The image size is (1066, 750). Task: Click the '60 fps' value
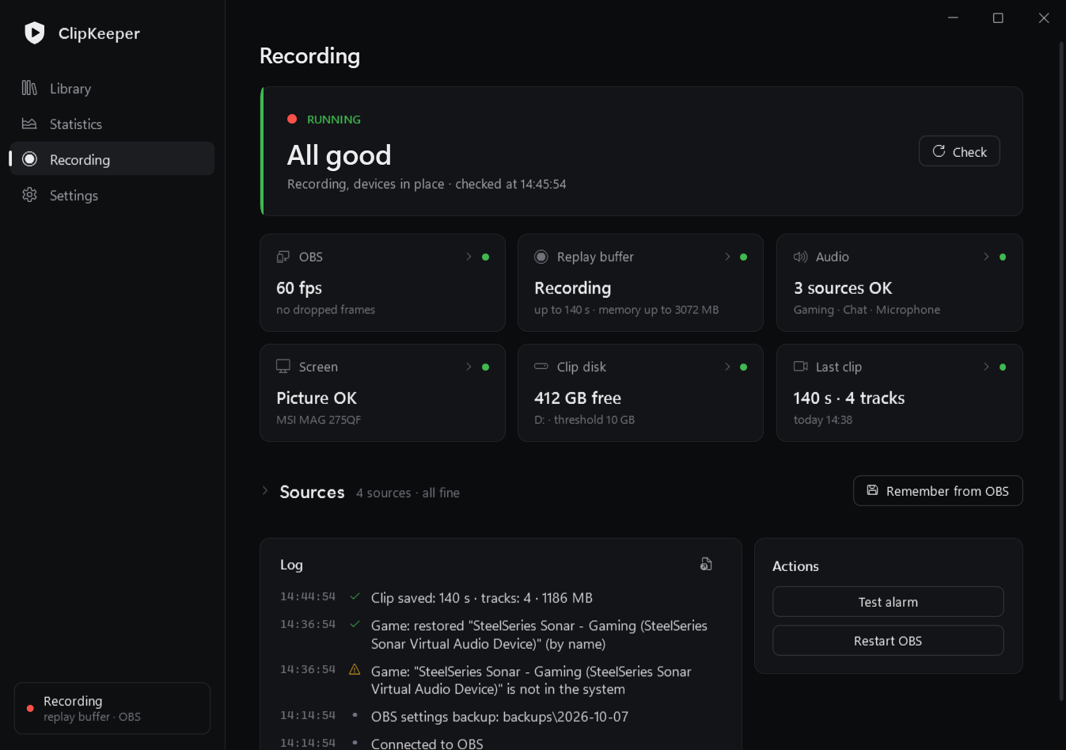point(299,287)
